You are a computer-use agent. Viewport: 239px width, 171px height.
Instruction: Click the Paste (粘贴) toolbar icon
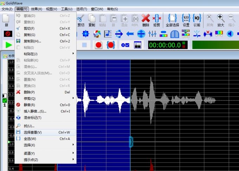(103, 20)
